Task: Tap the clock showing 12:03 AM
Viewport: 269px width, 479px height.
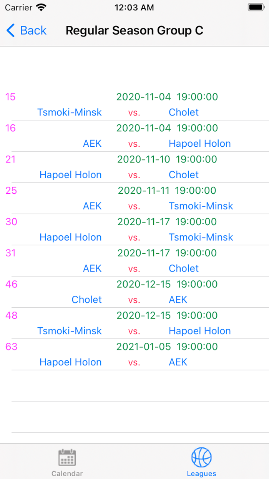Action: pyautogui.click(x=134, y=7)
